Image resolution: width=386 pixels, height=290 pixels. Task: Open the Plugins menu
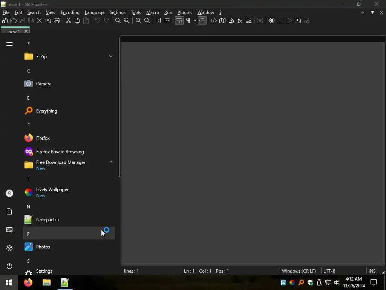pos(185,12)
